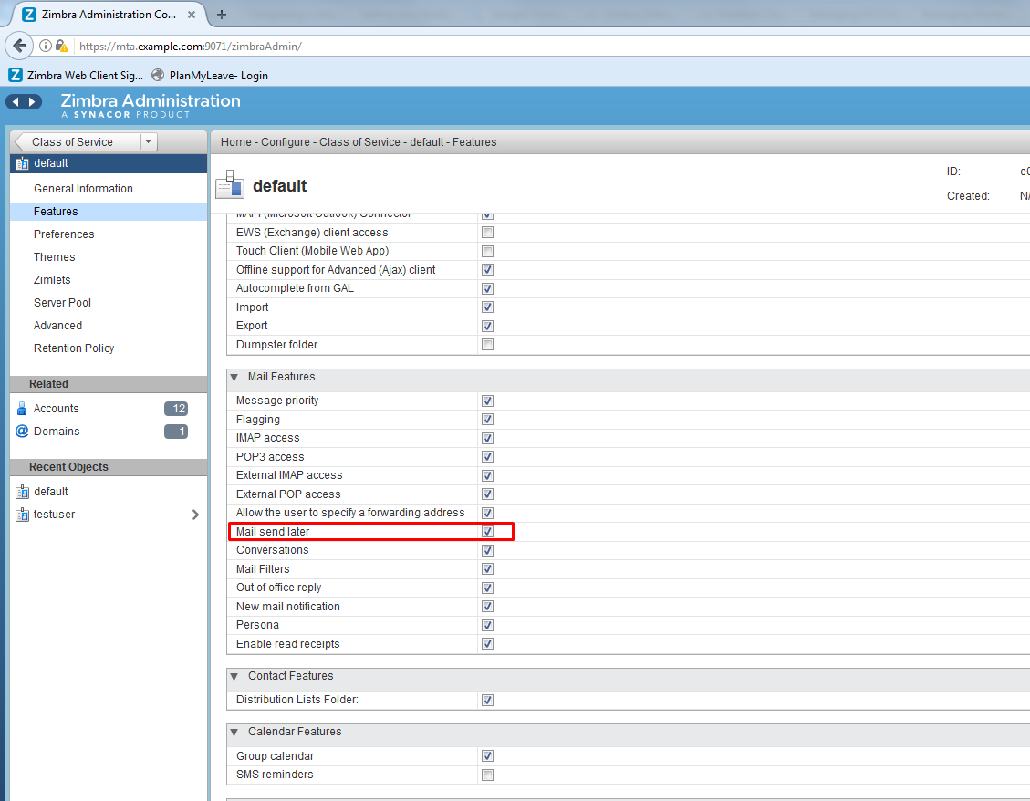Click the browser address bar URL
The height and width of the screenshot is (801, 1030).
click(x=191, y=46)
